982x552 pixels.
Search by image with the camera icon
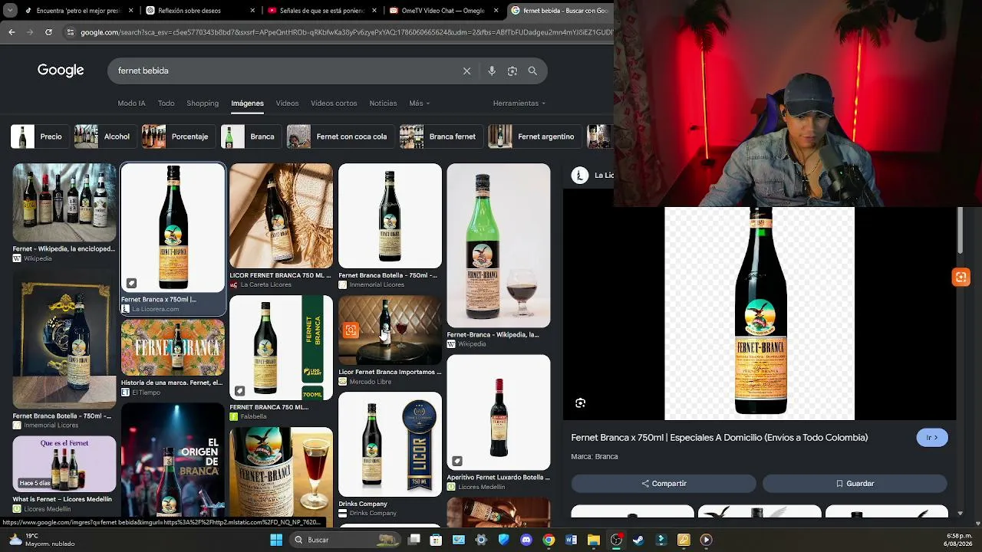tap(512, 71)
